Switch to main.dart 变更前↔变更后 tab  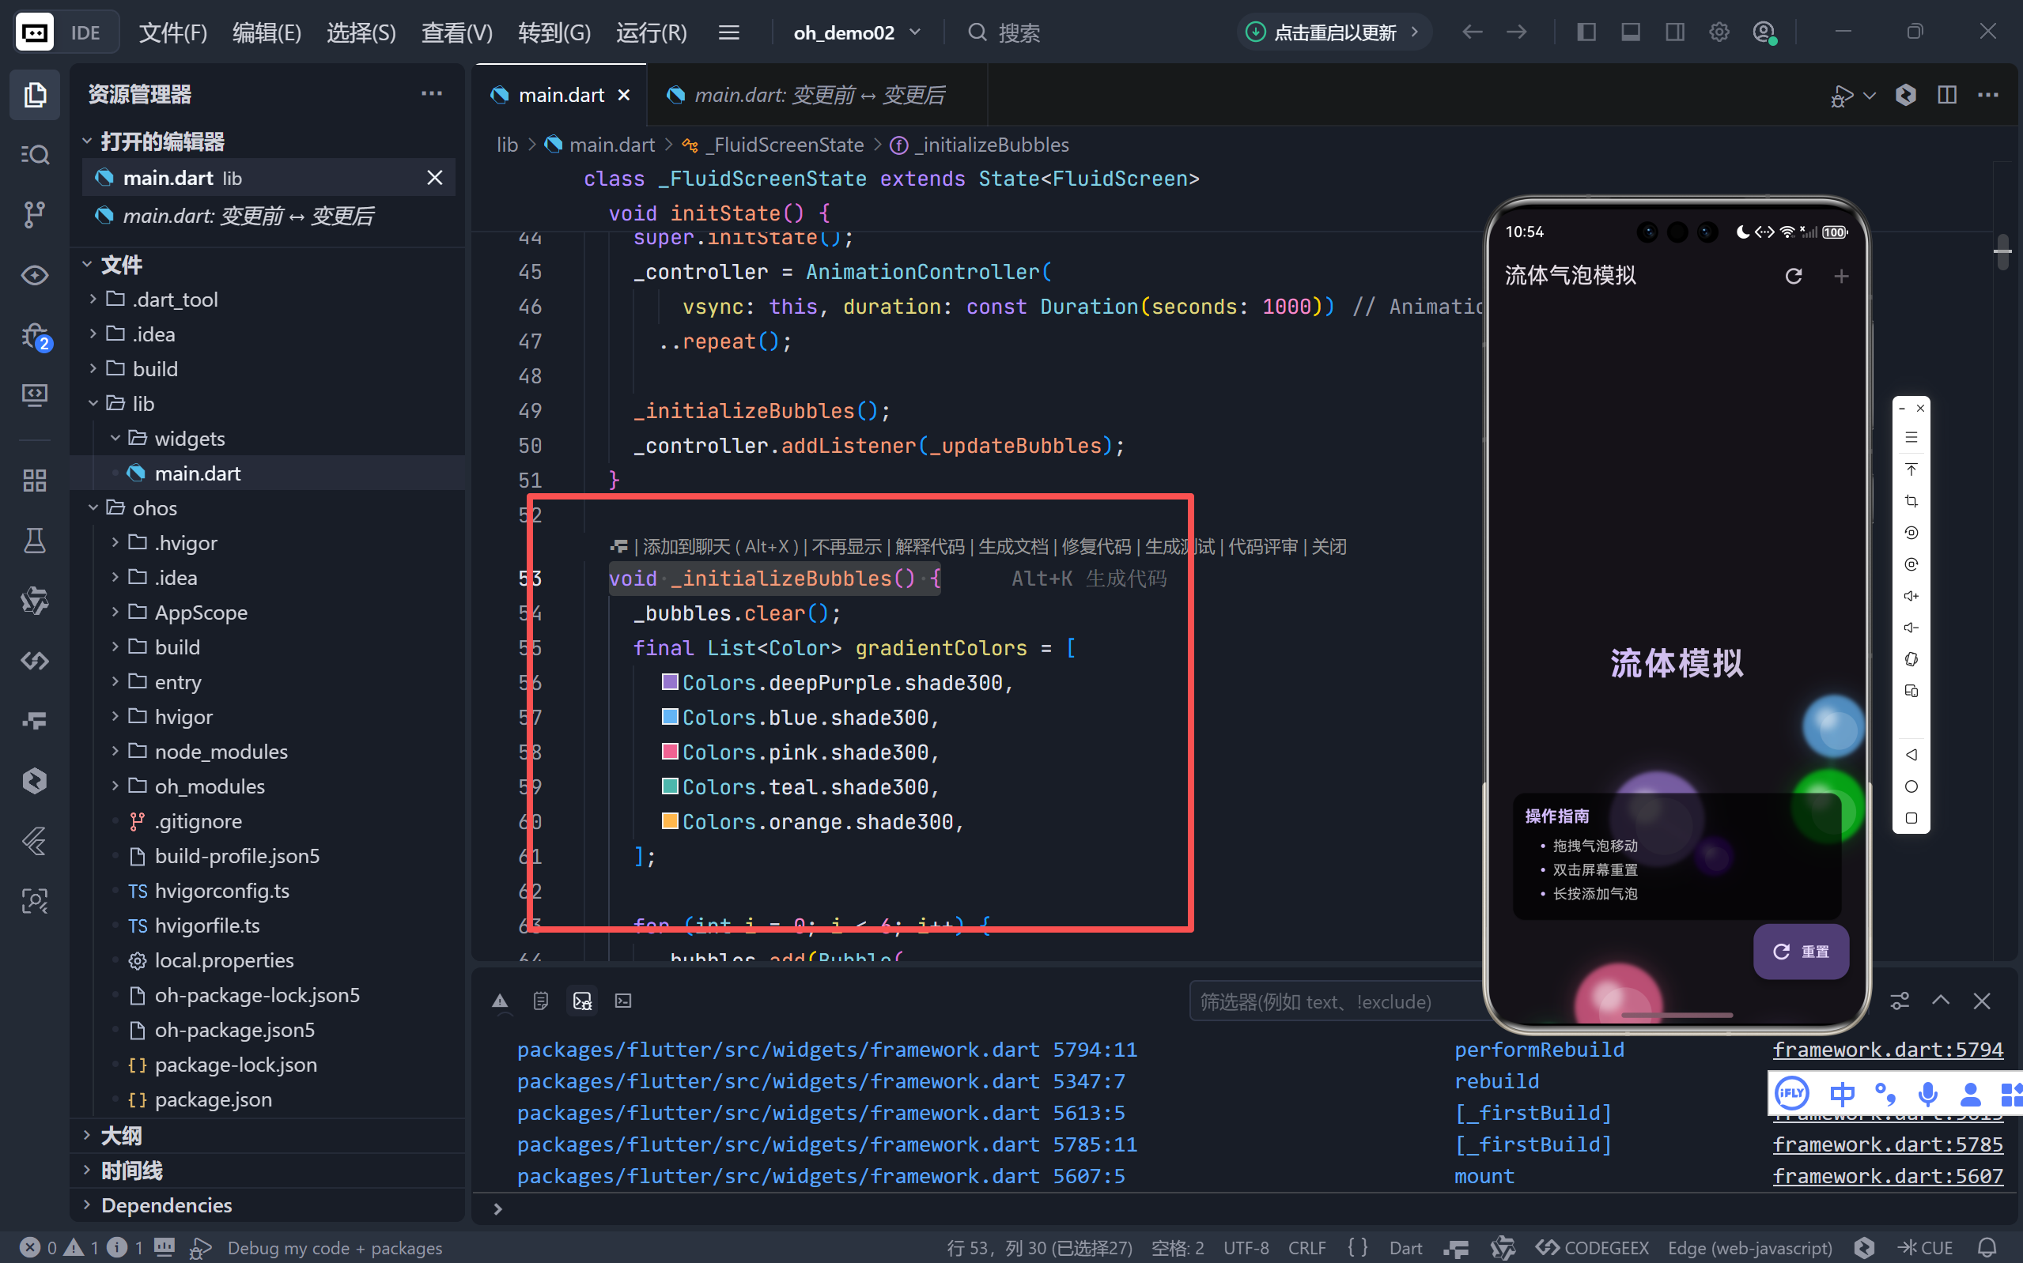pos(818,95)
